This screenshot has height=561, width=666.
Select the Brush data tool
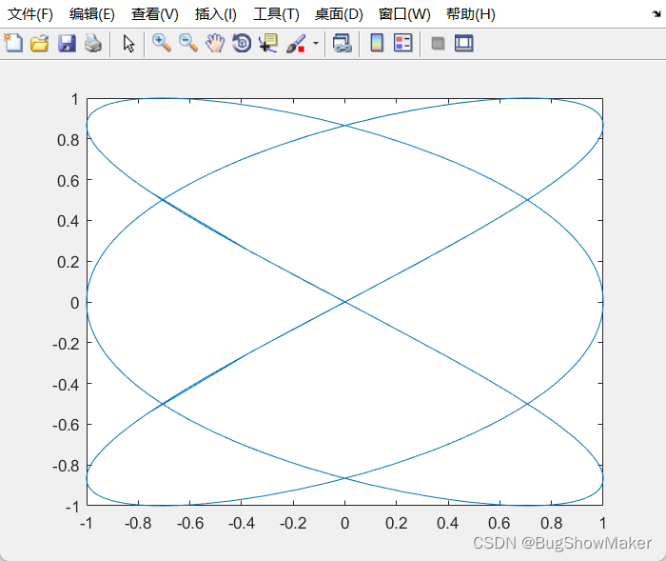[296, 43]
